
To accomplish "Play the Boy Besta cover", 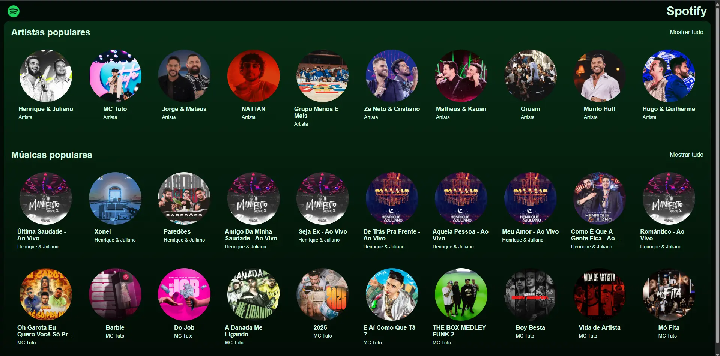I will [531, 294].
